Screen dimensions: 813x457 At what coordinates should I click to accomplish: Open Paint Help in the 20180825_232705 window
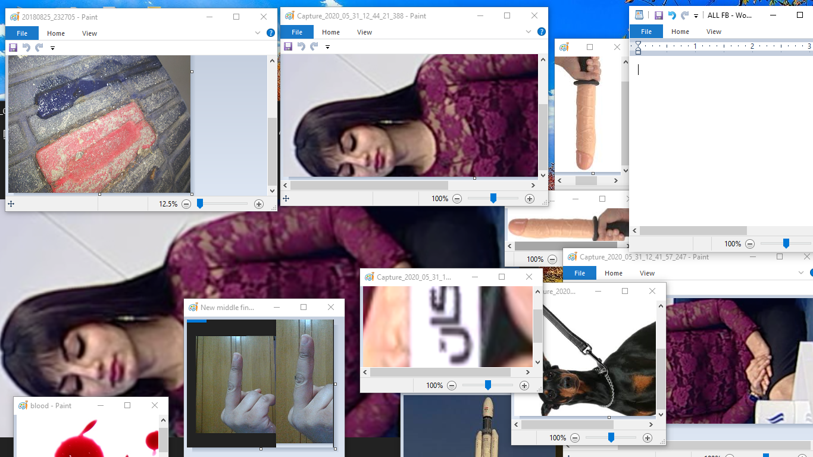pyautogui.click(x=271, y=33)
